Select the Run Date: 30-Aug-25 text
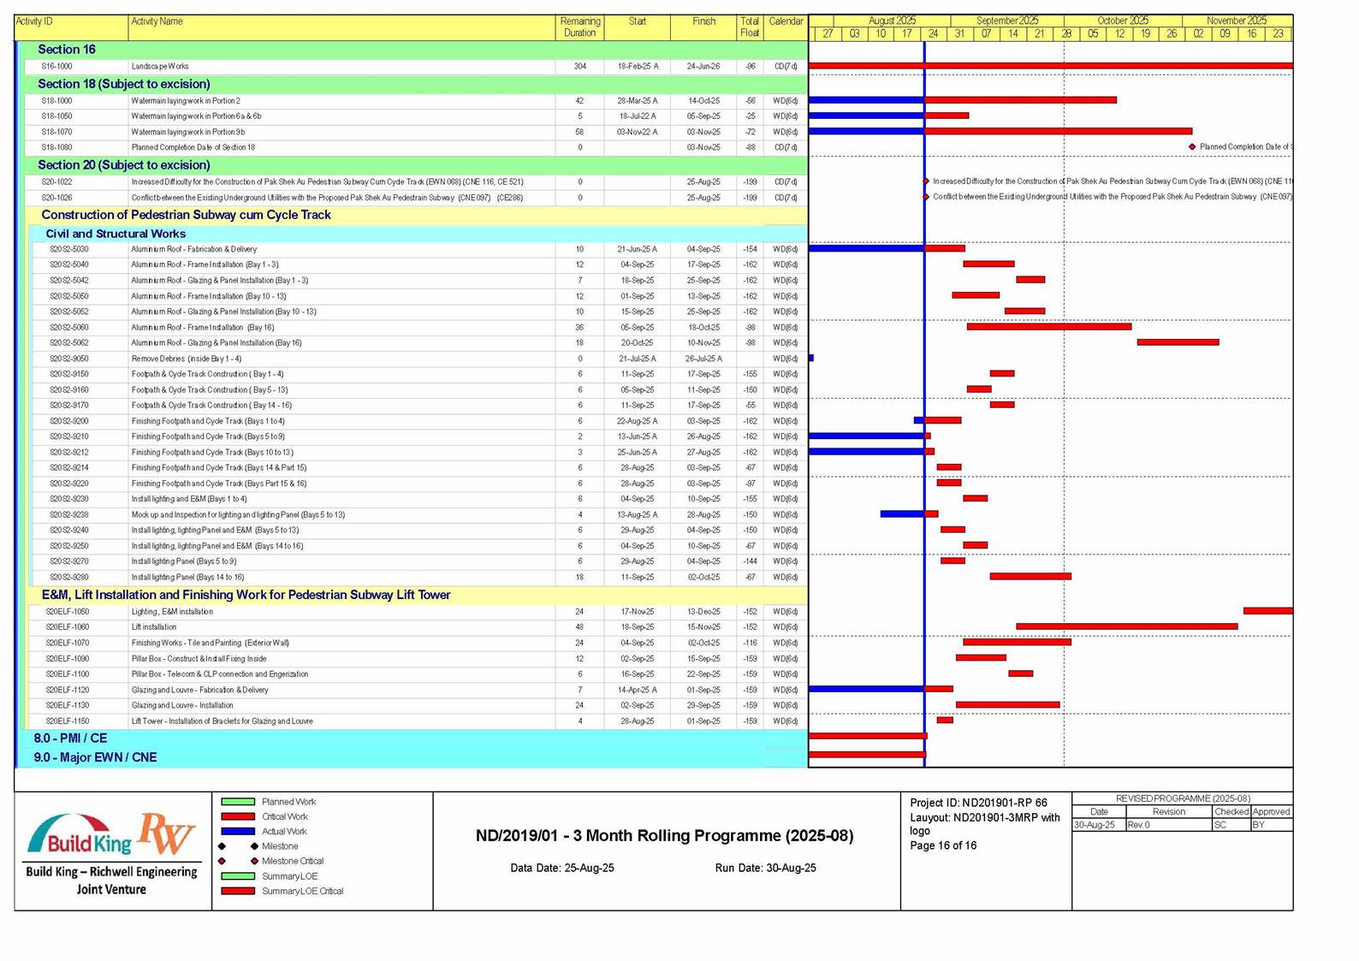Screen dimensions: 1359x961 (x=765, y=868)
